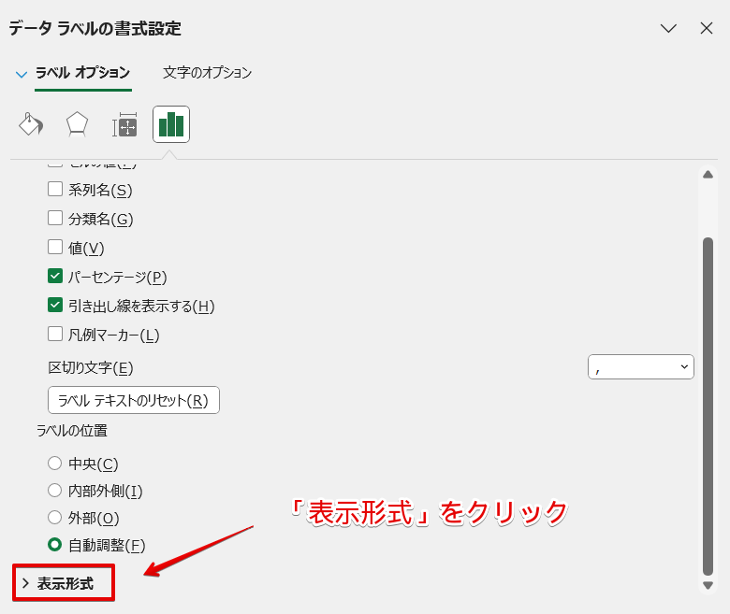Open the Size & Properties icon
Viewport: 730px width, 614px height.
(x=124, y=124)
